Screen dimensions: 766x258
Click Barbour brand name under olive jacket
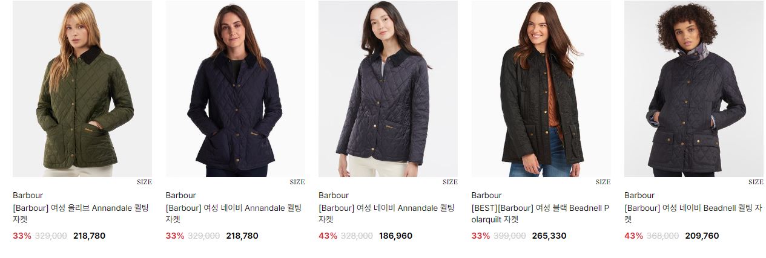(28, 195)
